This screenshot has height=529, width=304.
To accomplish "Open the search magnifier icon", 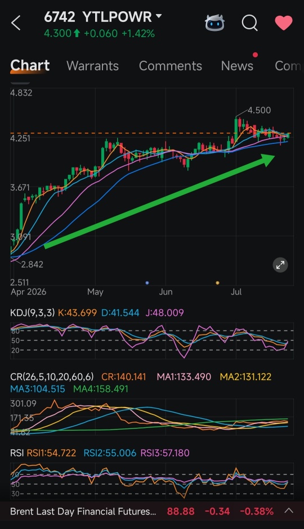I will [x=249, y=23].
